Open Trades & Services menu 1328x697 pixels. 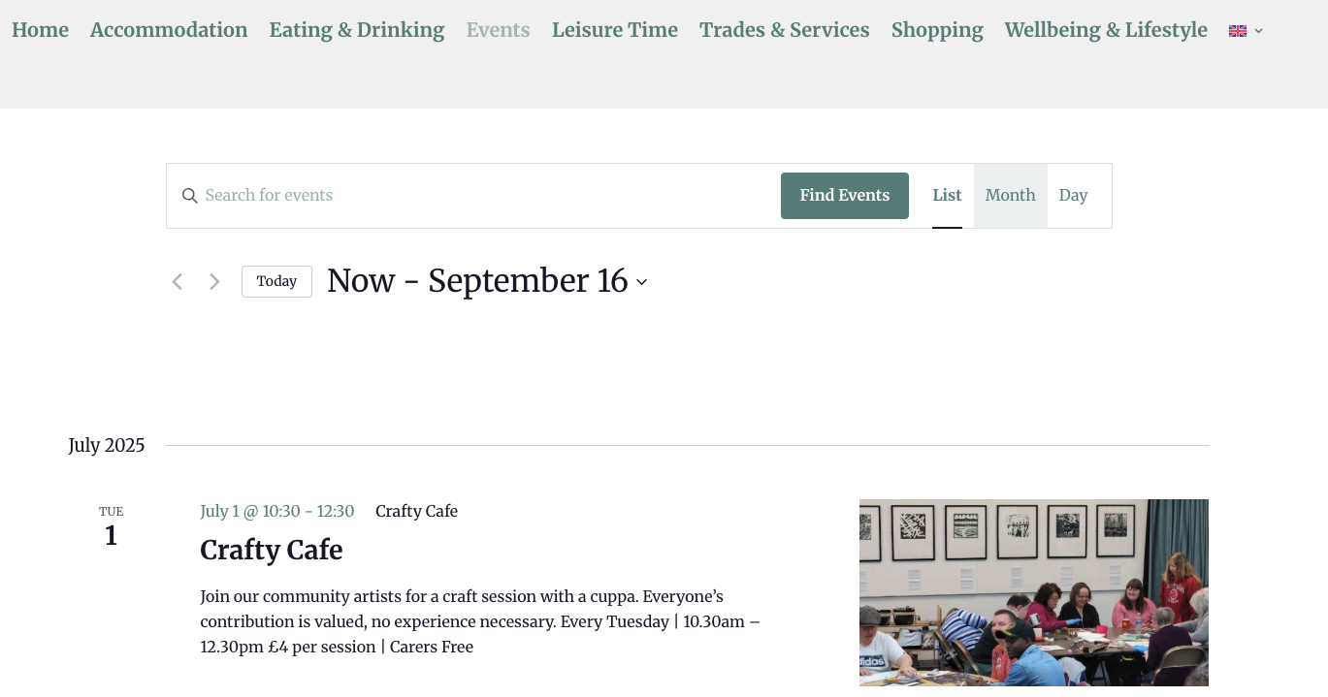pos(785,30)
